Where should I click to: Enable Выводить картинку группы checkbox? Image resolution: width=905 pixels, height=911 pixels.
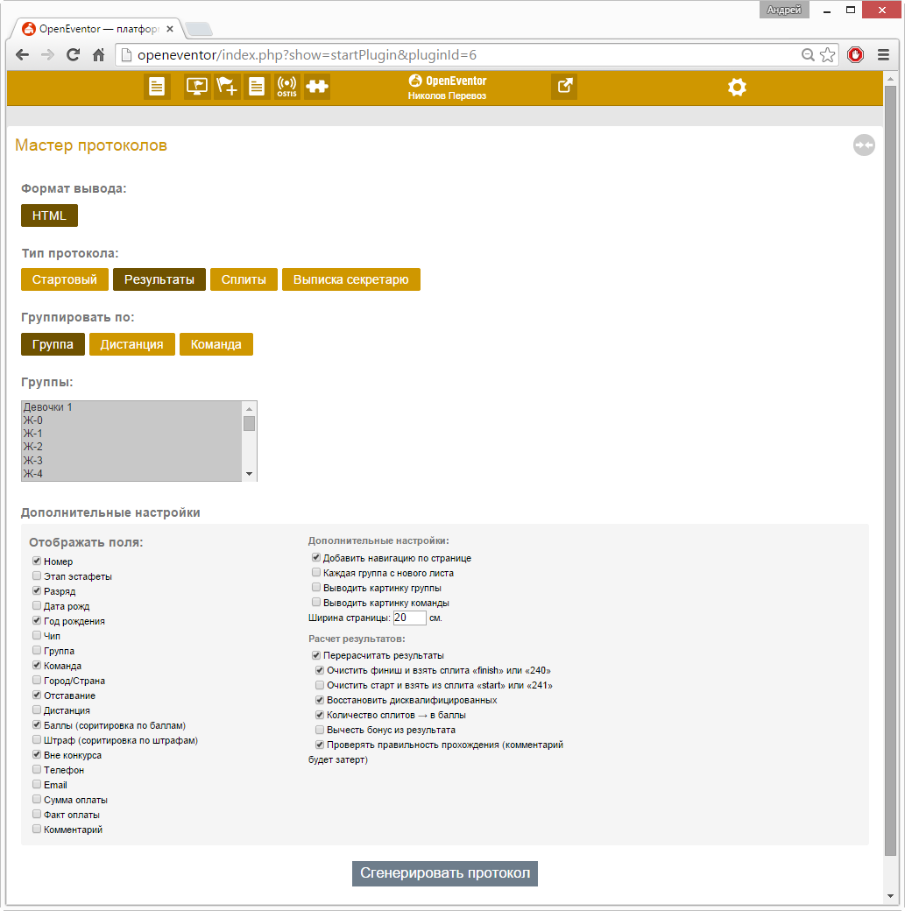pyautogui.click(x=316, y=588)
